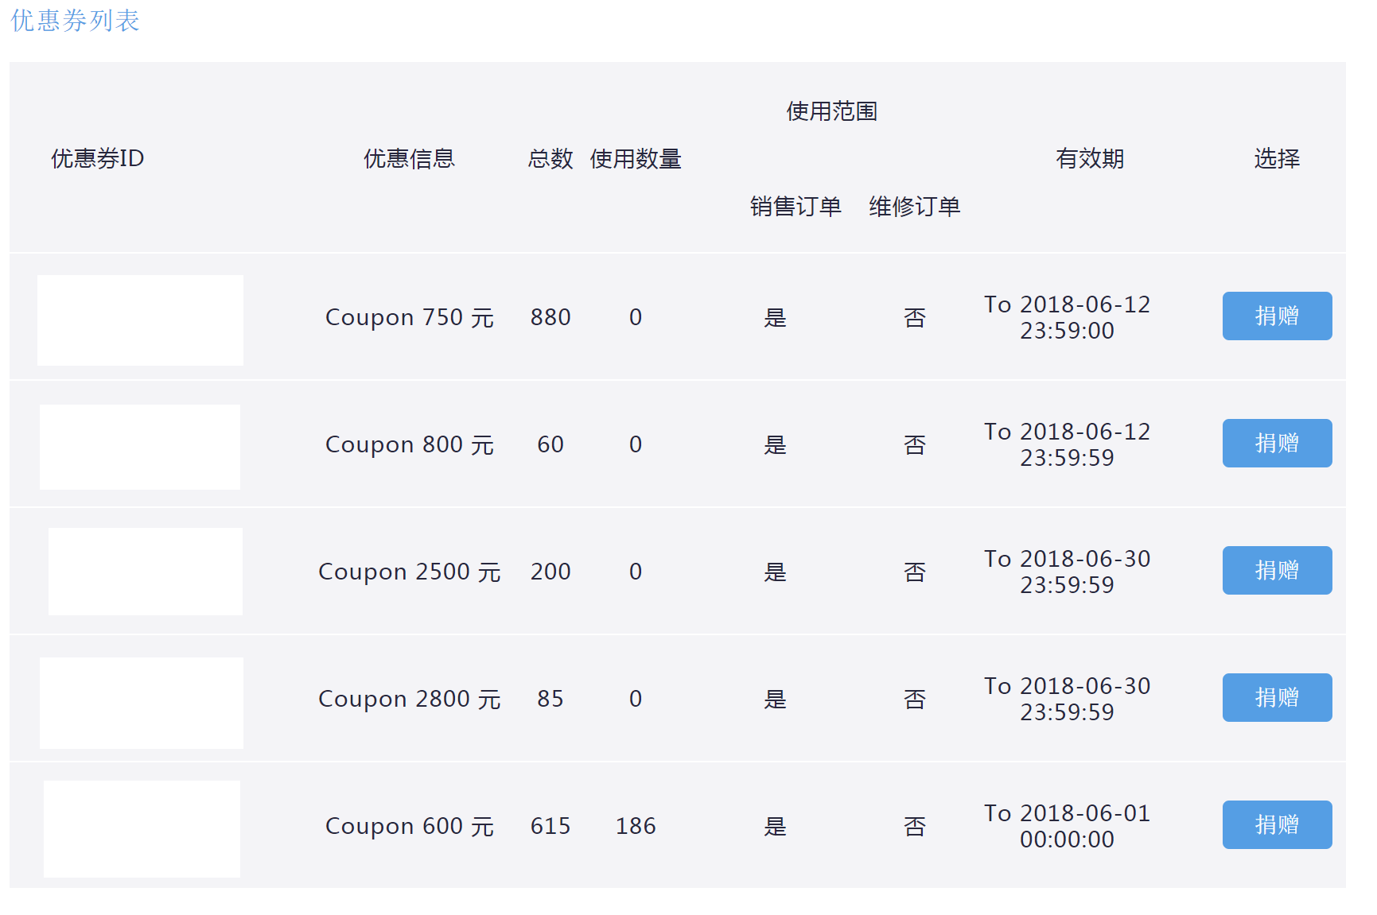This screenshot has width=1377, height=915.
Task: Click the used quantity value 186
Action: click(x=635, y=826)
